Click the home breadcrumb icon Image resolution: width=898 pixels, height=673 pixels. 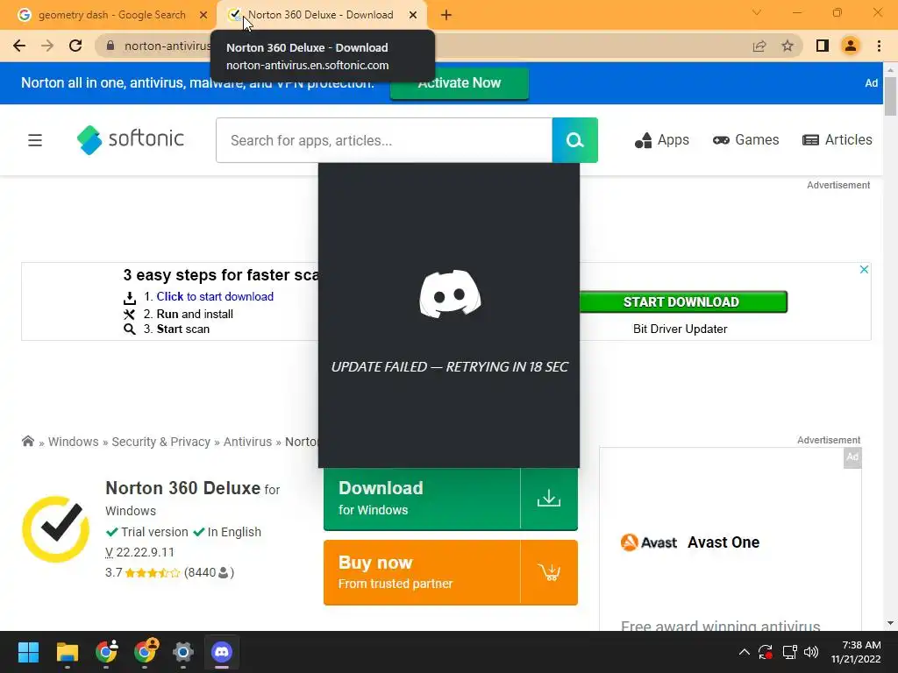(x=27, y=442)
